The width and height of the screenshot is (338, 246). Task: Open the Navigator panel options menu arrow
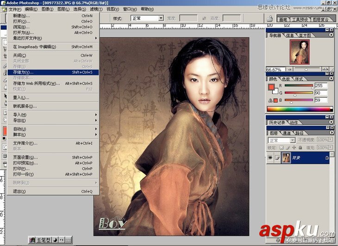pos(331,35)
